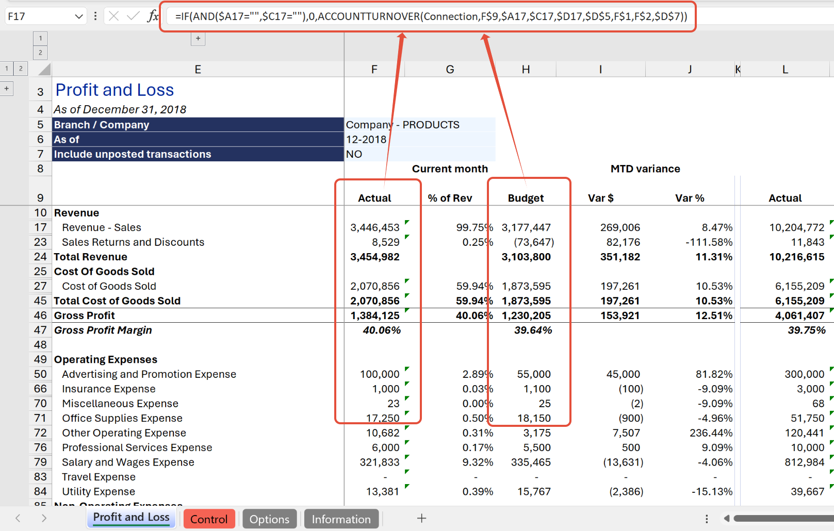Add a new sheet with plus icon
The image size is (834, 531).
pyautogui.click(x=421, y=519)
